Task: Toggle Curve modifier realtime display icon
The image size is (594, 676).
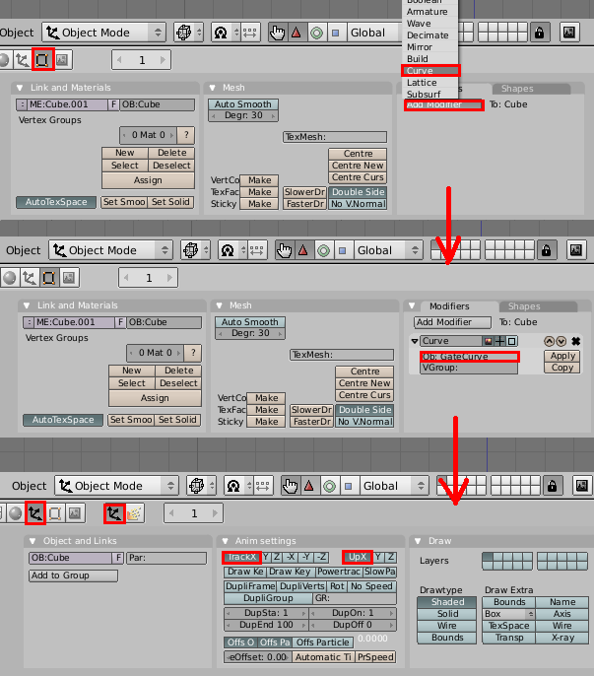Action: click(499, 341)
